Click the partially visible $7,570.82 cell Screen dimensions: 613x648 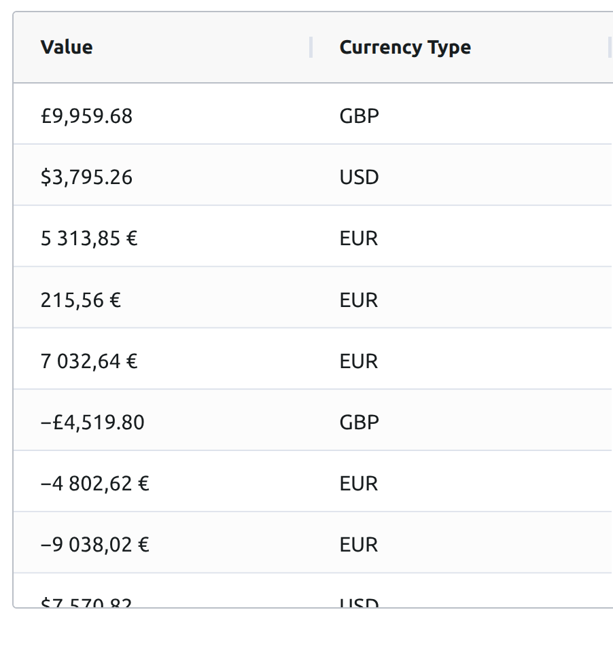86,601
